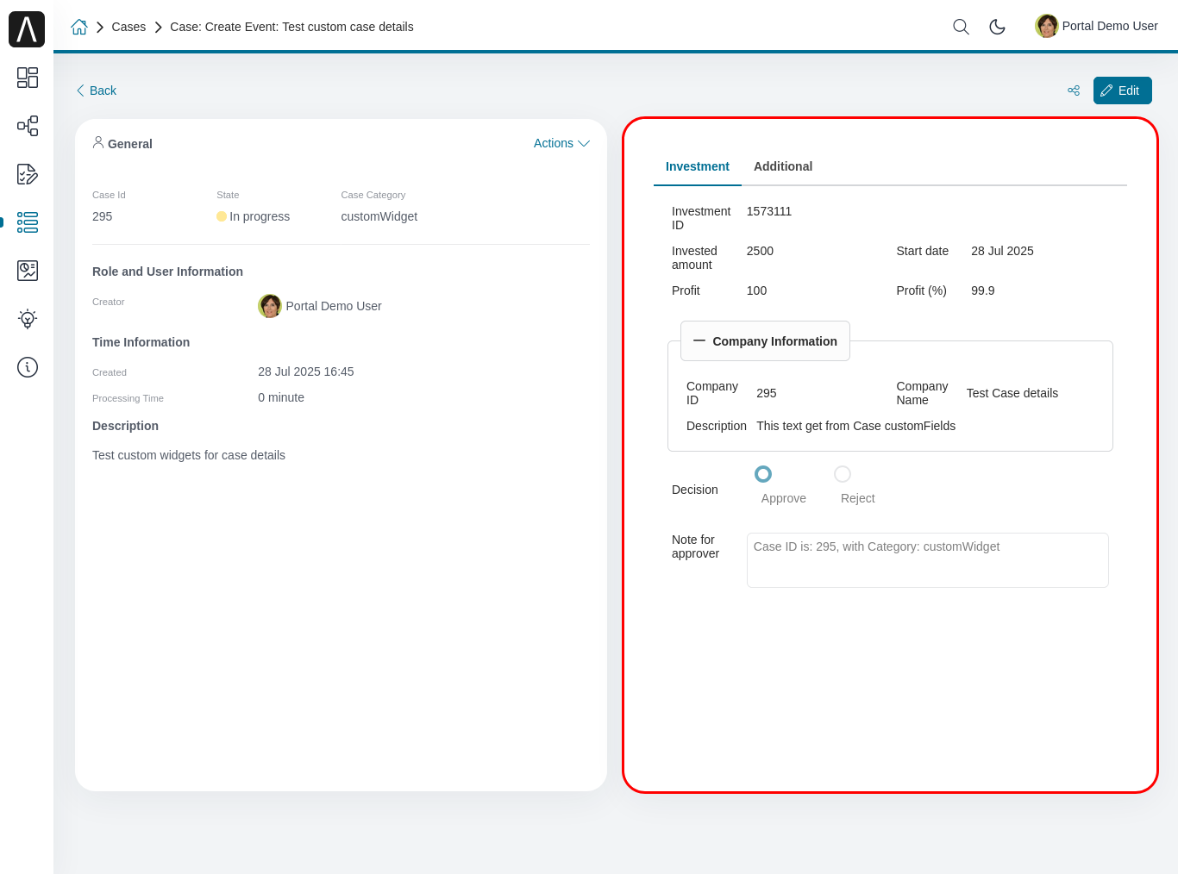Open the Portal Demo User menu
Image resolution: width=1178 pixels, height=874 pixels.
point(1097,26)
